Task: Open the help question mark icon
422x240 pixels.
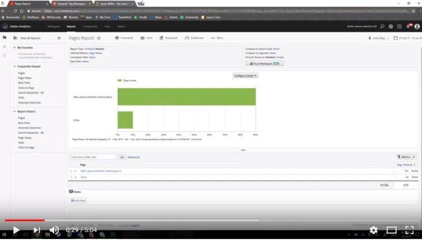Action: click(391, 26)
